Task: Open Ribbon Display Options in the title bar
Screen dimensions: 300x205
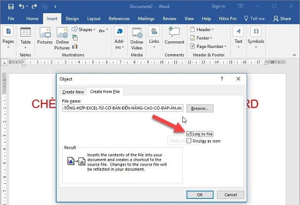Action: click(x=240, y=6)
